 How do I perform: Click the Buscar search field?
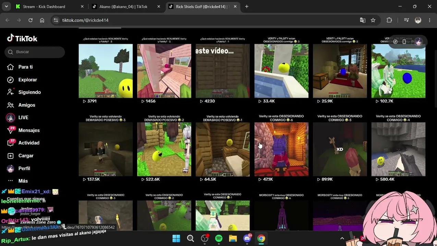35,52
